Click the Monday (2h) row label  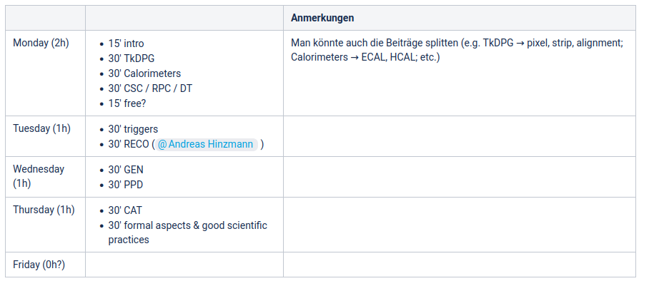pos(41,44)
